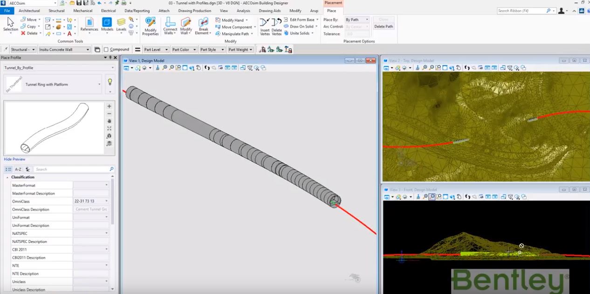Screen dimensions: 590x294
Task: Select the Insert Vertex tool
Action: (265, 26)
